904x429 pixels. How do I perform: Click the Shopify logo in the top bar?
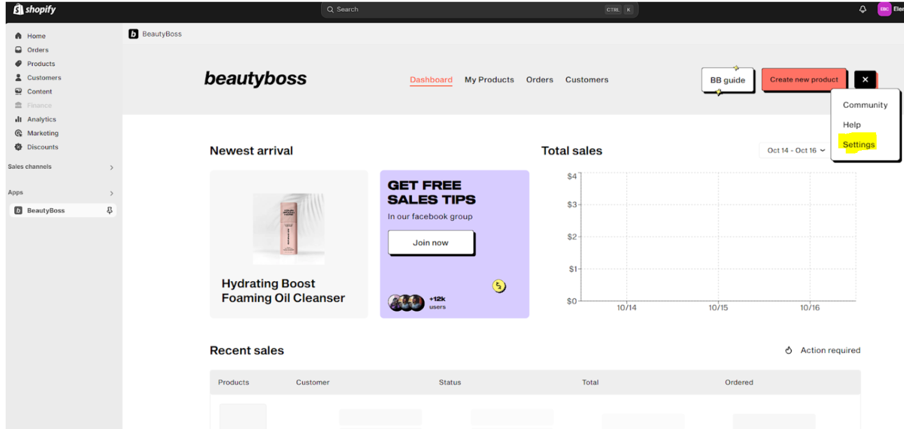tap(34, 10)
